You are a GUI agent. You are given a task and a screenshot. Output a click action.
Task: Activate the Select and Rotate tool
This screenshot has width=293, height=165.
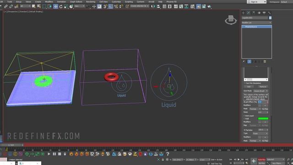pyautogui.click(x=61, y=6)
